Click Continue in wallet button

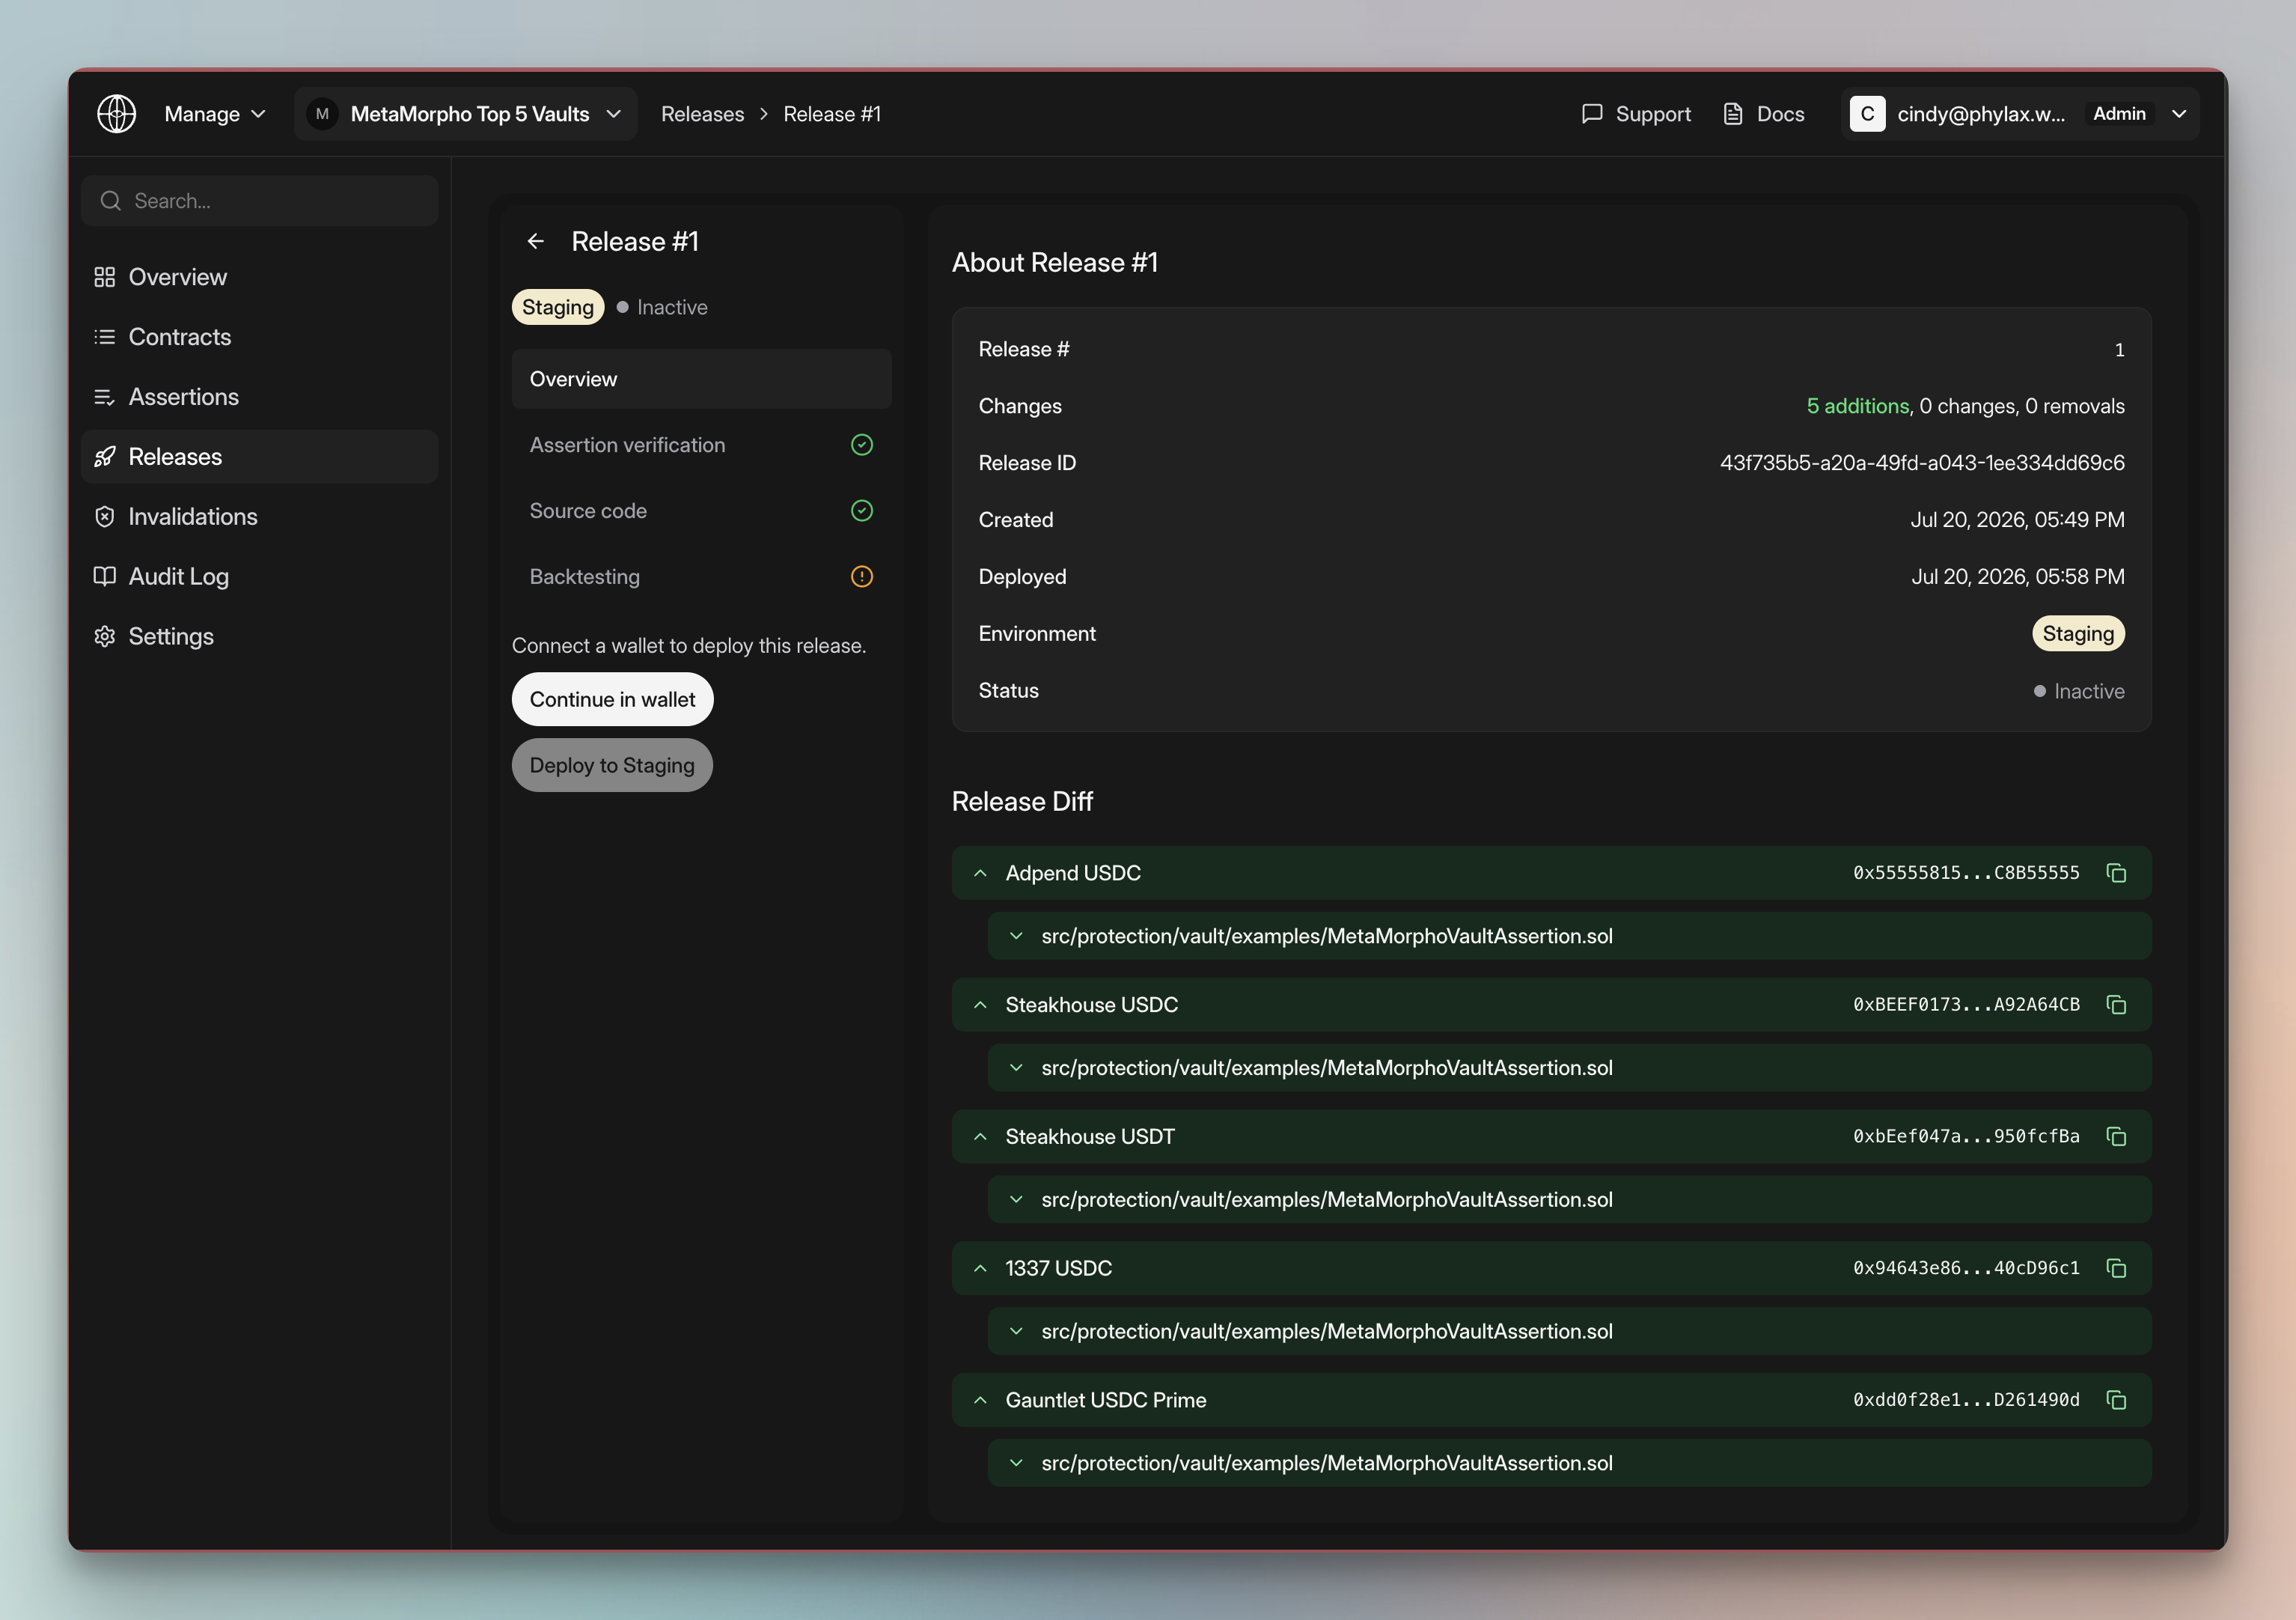click(x=612, y=699)
